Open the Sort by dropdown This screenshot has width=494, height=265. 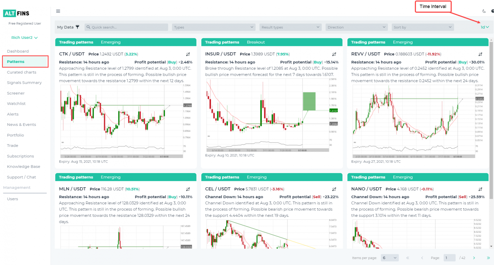[423, 27]
